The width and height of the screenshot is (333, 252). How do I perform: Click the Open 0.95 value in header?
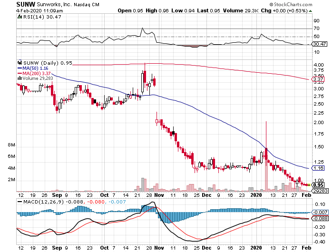click(130, 10)
